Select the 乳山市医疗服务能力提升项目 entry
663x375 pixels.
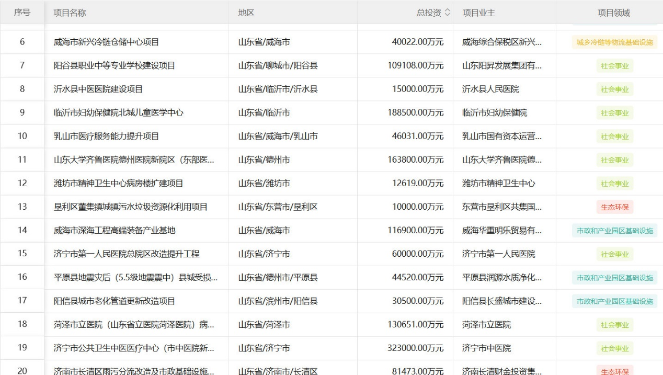point(106,136)
